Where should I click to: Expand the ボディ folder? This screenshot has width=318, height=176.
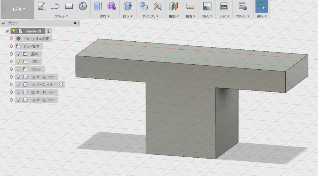coord(11,62)
